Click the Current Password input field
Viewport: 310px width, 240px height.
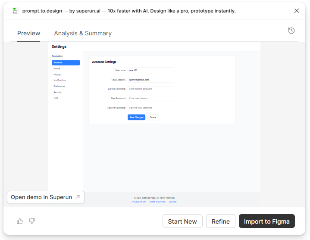pyautogui.click(x=151, y=89)
